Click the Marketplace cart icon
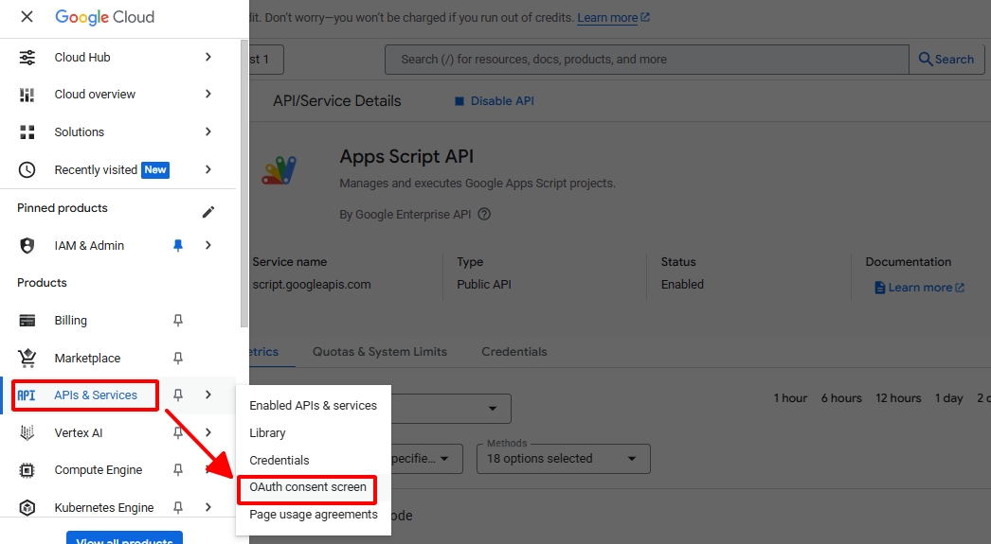The height and width of the screenshot is (544, 991). (x=27, y=358)
